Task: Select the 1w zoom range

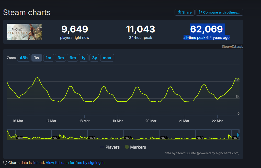Action: point(37,58)
